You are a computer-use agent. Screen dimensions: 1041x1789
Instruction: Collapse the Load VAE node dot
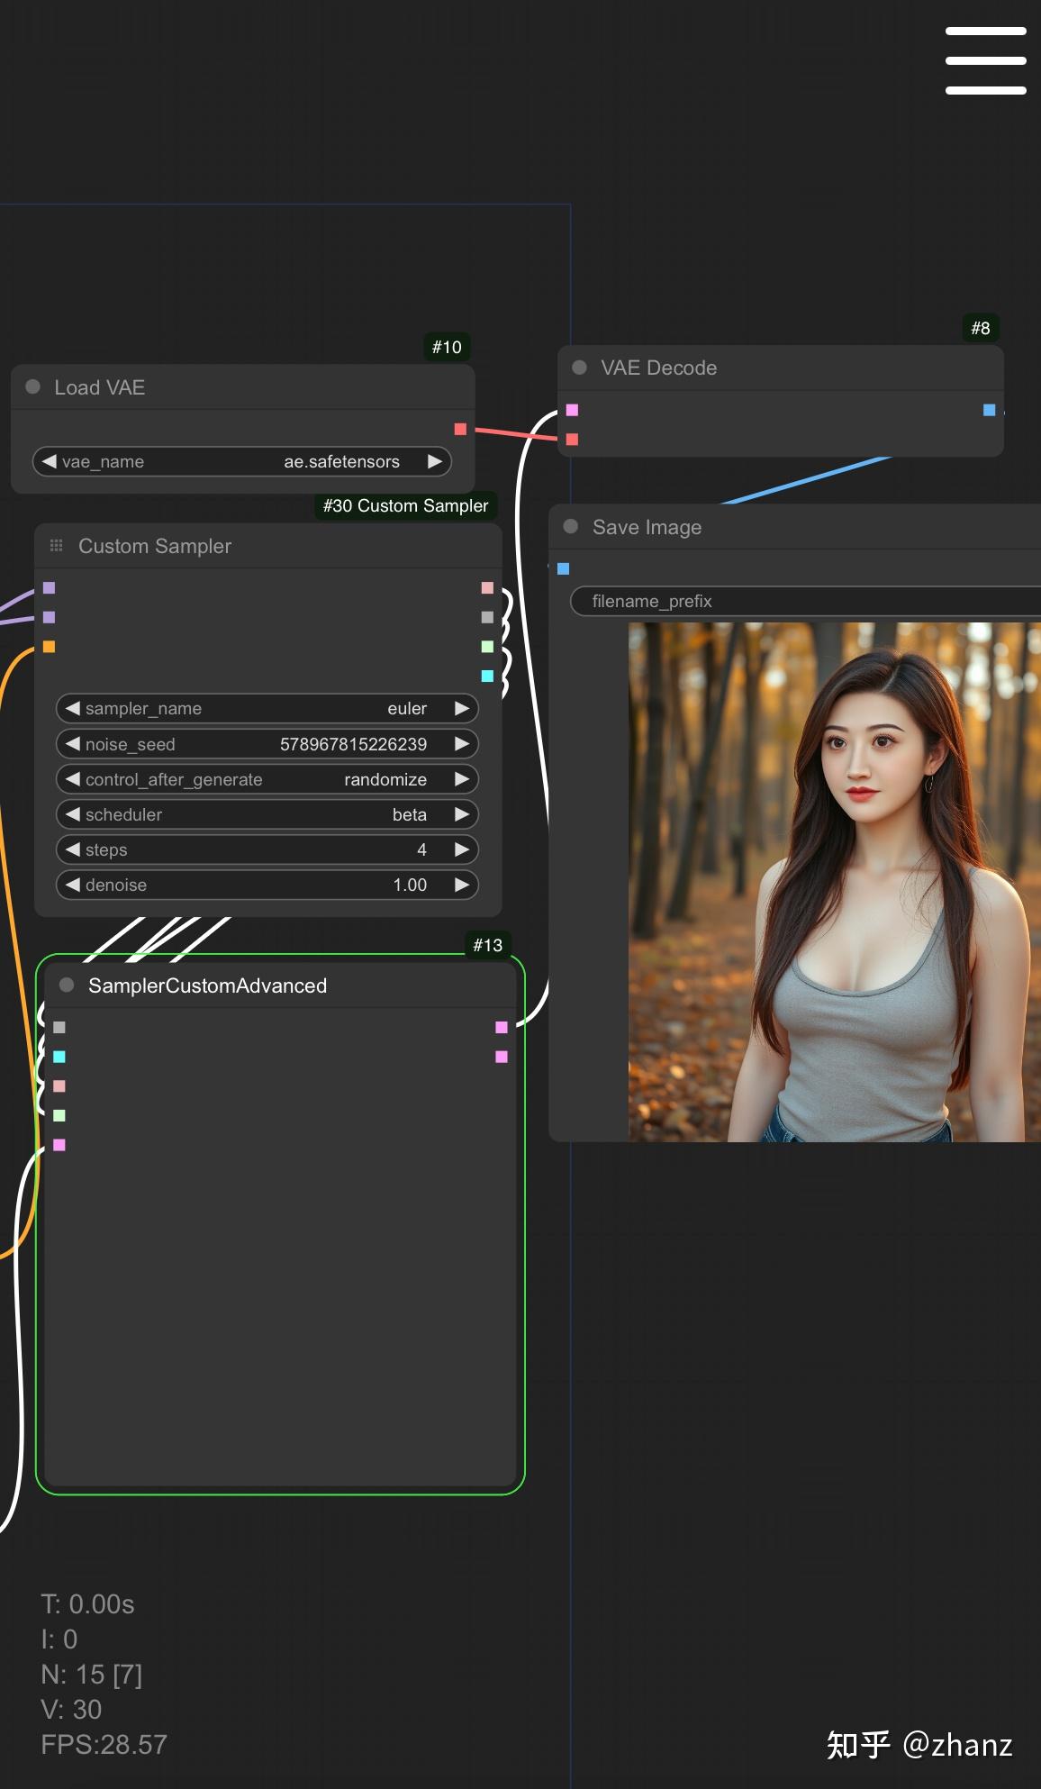coord(33,387)
